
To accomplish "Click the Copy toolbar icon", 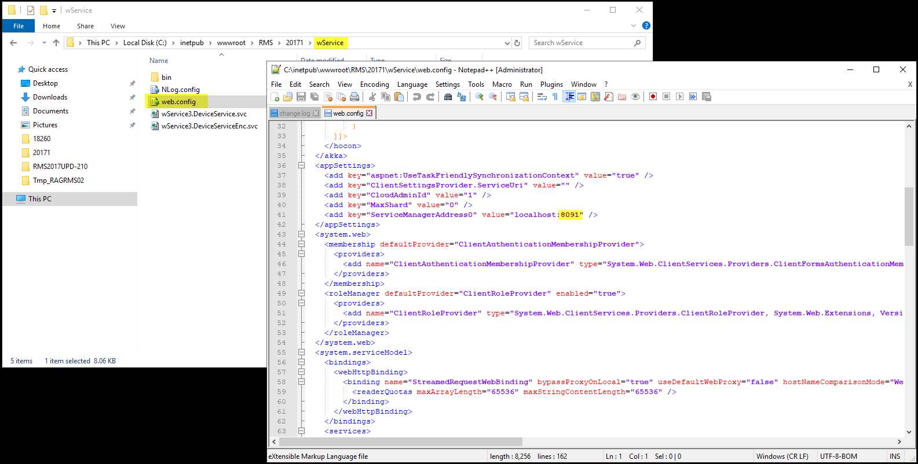I will (x=386, y=97).
